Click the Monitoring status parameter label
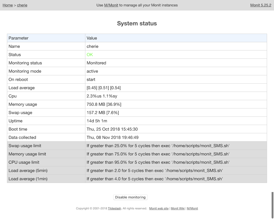This screenshot has height=219, width=274. [25, 63]
